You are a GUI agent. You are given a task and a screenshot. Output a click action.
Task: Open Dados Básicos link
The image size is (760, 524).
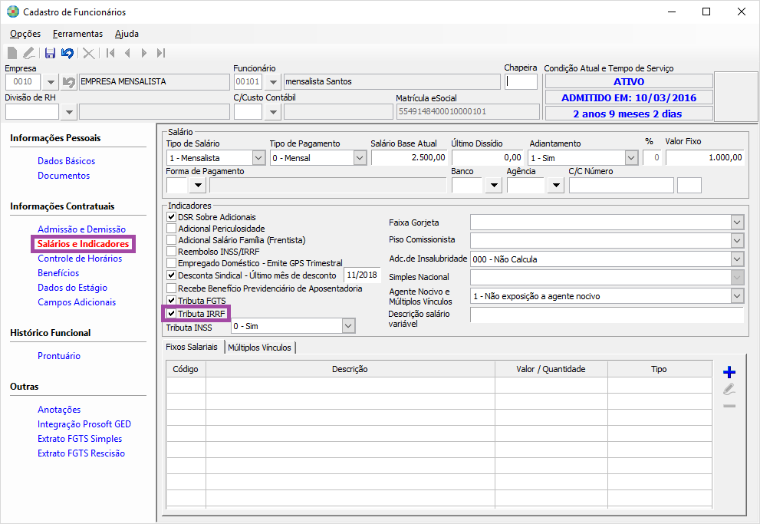tap(67, 161)
